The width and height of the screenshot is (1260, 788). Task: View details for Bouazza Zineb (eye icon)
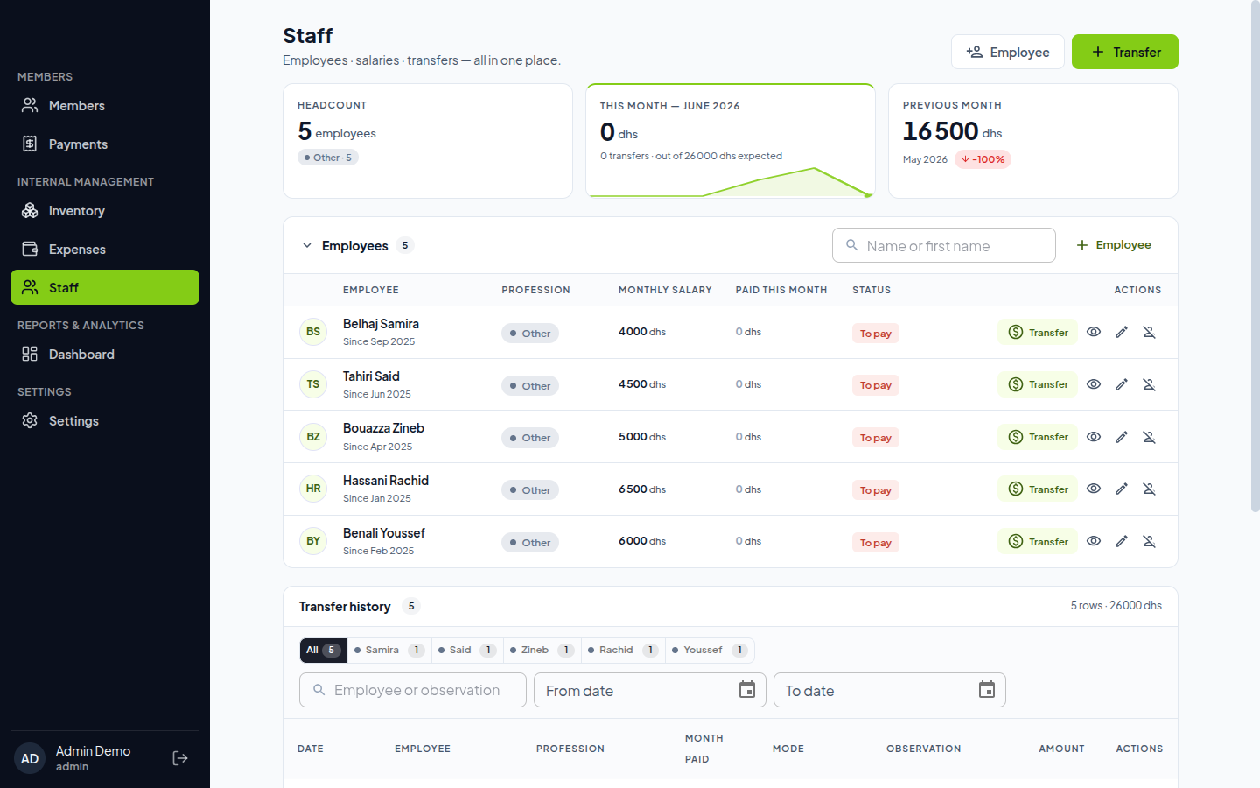coord(1094,437)
